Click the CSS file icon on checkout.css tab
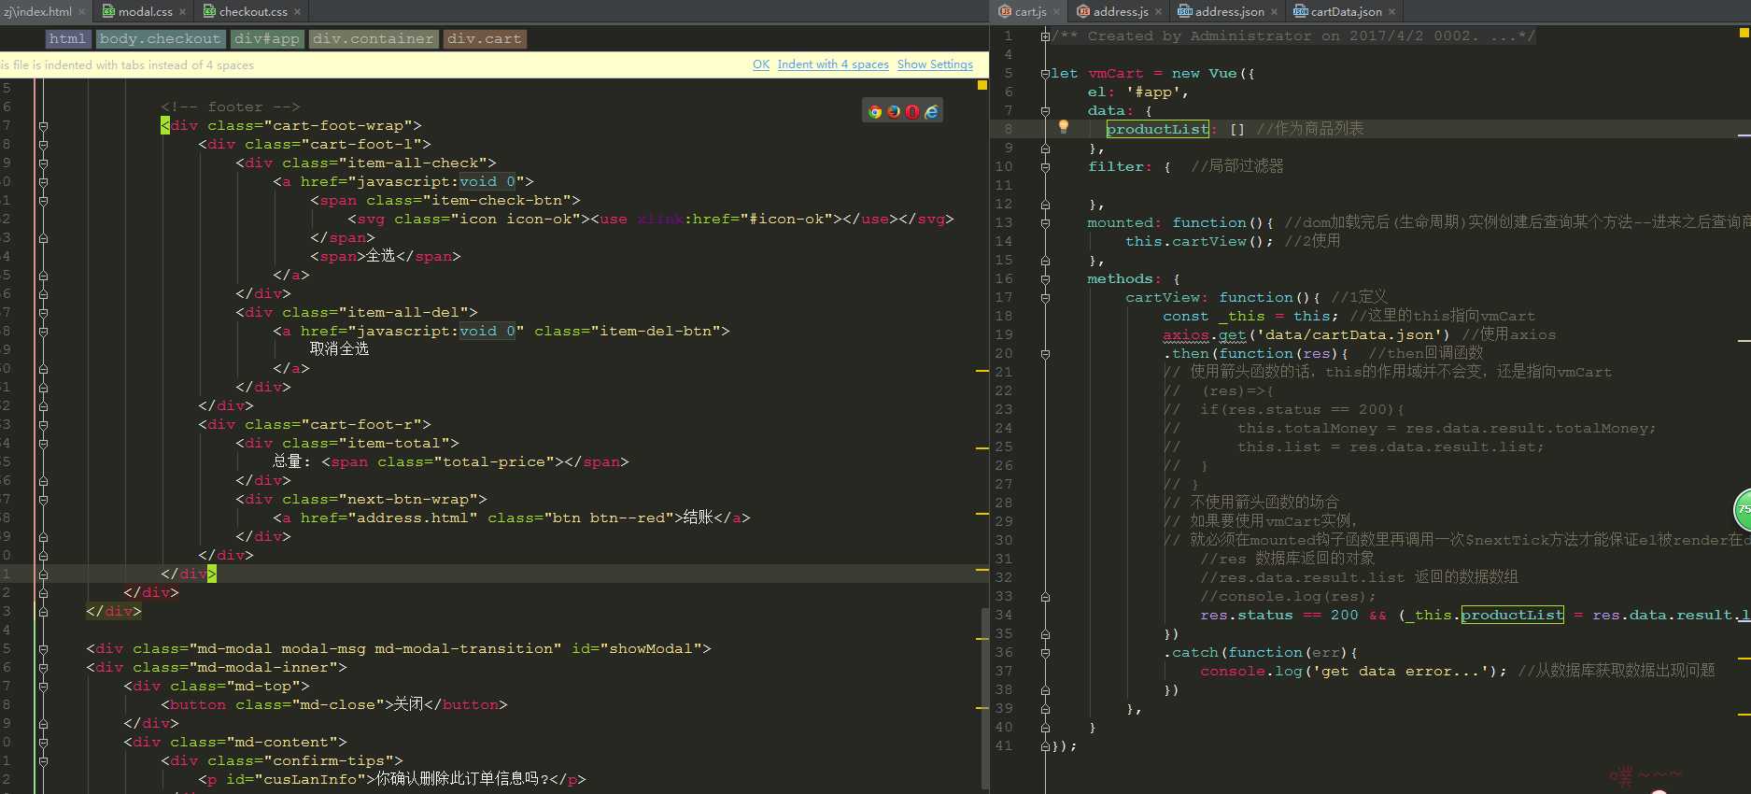The width and height of the screenshot is (1751, 794). 209,11
